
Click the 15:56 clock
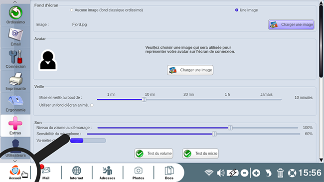[310, 173]
